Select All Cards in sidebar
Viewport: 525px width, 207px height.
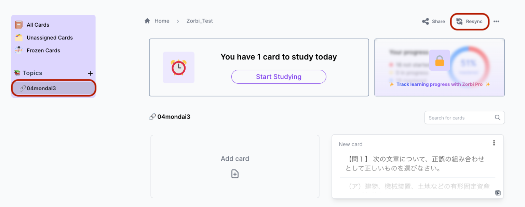coord(38,25)
